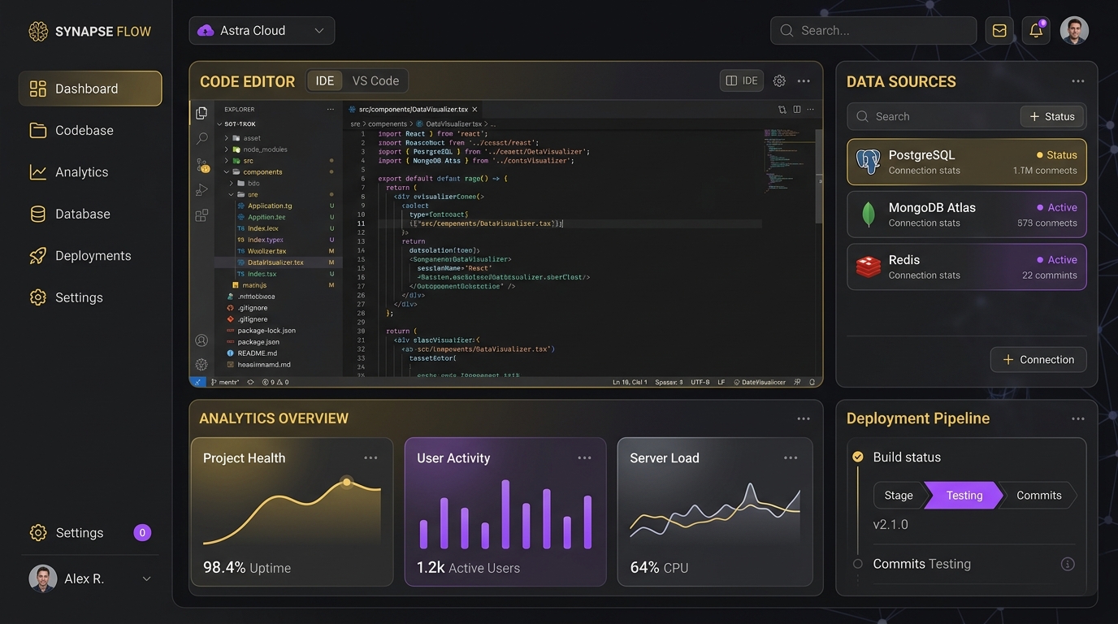
Task: Expand the Alex R. user menu chevron
Action: [147, 578]
